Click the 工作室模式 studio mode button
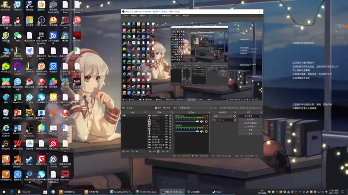This screenshot has height=195, width=348. coord(251,127)
